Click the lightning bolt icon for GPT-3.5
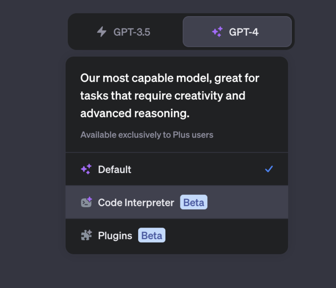This screenshot has width=336, height=288. (101, 32)
